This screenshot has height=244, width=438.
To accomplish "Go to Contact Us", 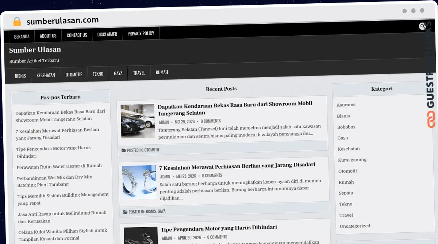I will (77, 35).
